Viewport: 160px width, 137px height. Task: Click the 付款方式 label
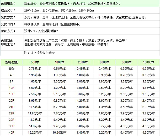click(x=8, y=31)
